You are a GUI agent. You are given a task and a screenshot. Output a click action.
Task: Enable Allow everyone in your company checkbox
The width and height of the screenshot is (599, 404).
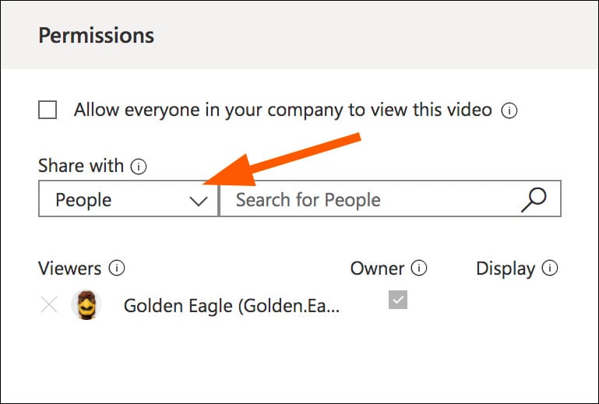point(48,111)
